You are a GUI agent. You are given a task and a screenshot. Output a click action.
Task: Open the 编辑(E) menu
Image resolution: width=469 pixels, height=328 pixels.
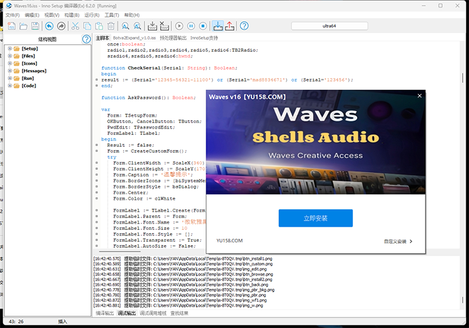click(32, 15)
